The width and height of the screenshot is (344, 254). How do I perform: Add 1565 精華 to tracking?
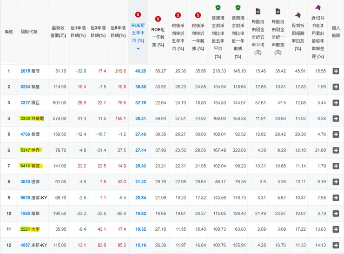[336, 214]
